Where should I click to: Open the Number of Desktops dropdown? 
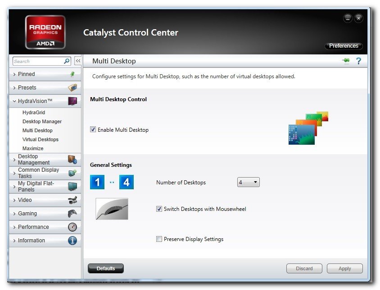249,182
